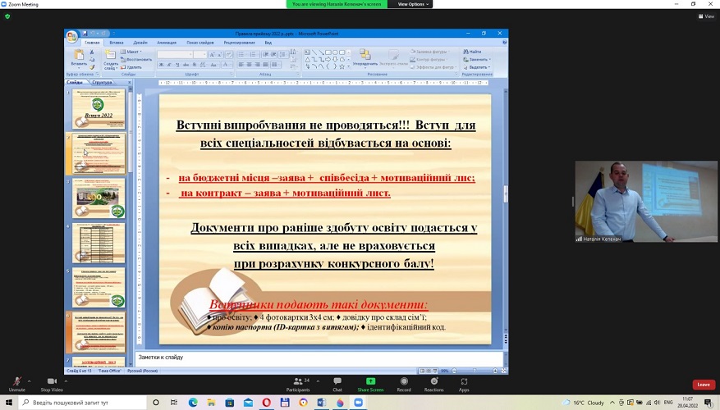Switch to the Дизайн ribbon tab
Image resolution: width=720 pixels, height=410 pixels.
click(x=140, y=43)
